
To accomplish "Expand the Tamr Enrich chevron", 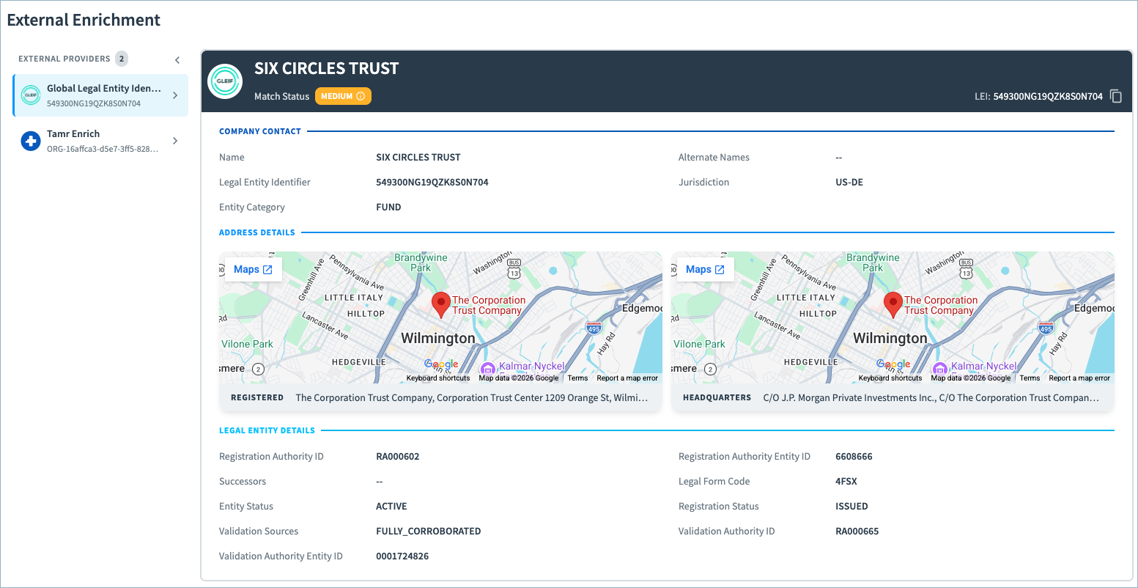I will click(x=175, y=141).
